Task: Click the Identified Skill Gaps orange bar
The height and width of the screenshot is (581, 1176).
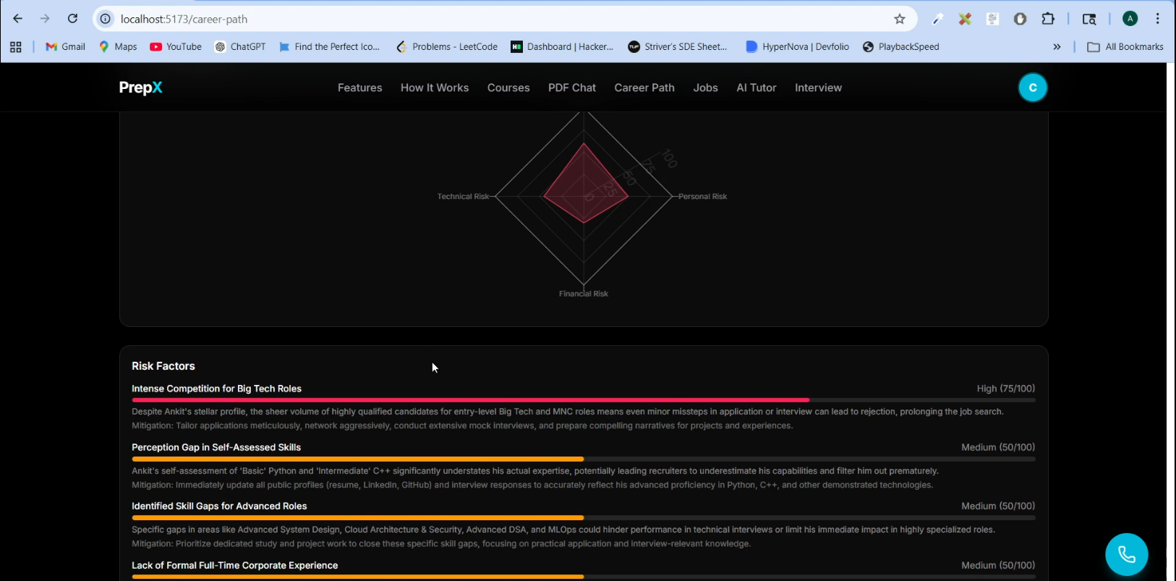Action: pyautogui.click(x=358, y=517)
